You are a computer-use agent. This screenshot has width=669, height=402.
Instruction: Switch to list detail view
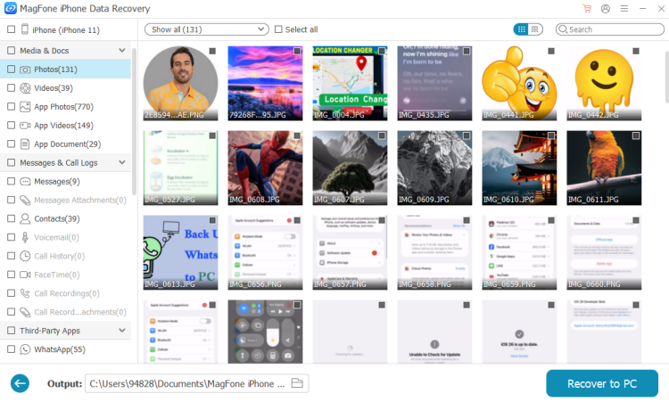click(x=535, y=29)
